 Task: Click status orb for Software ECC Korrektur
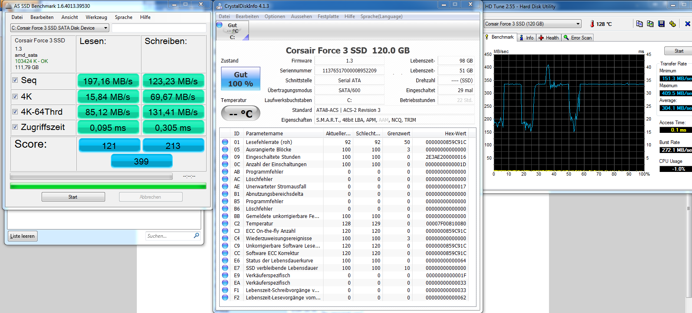pos(225,253)
